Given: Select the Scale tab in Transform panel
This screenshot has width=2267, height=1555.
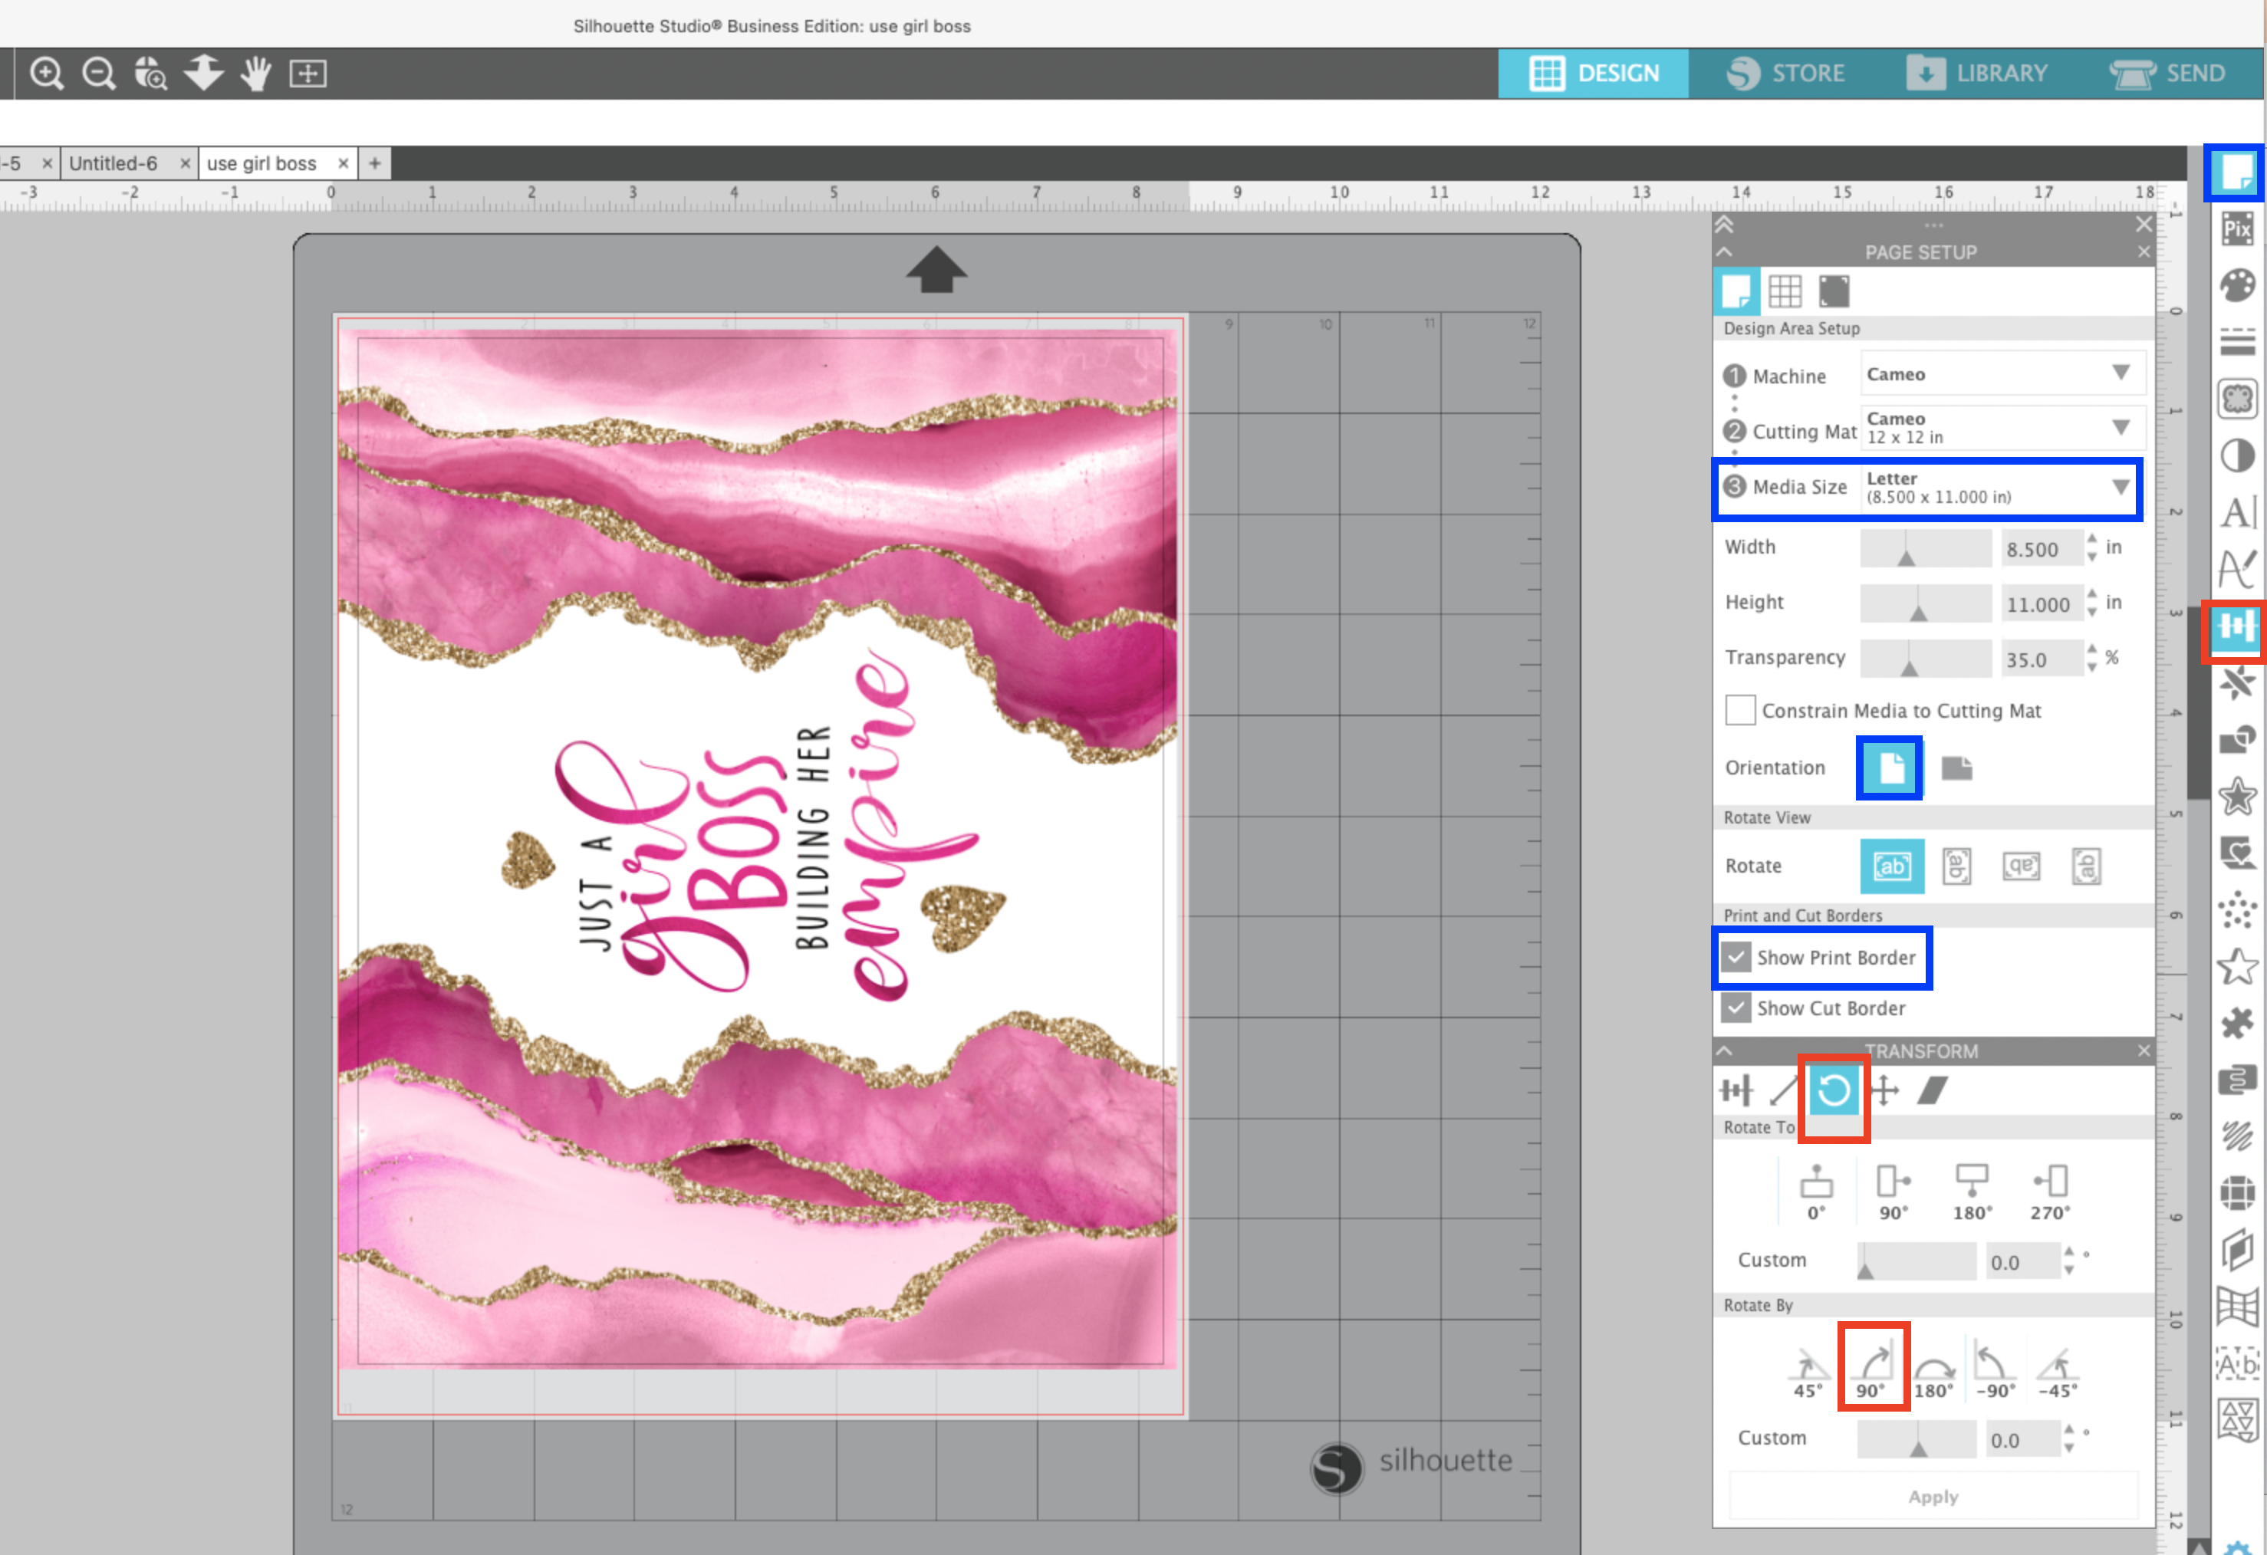Looking at the screenshot, I should pyautogui.click(x=1784, y=1090).
